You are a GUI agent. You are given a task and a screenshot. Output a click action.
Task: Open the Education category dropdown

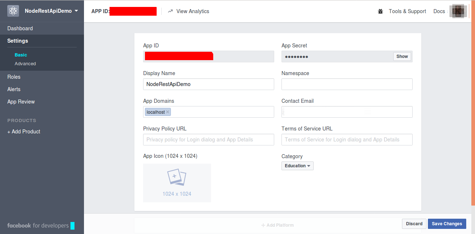[x=298, y=166]
